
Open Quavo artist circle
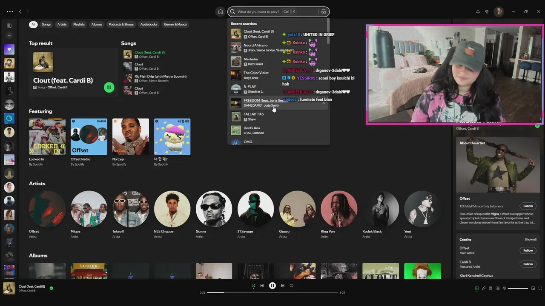point(298,209)
